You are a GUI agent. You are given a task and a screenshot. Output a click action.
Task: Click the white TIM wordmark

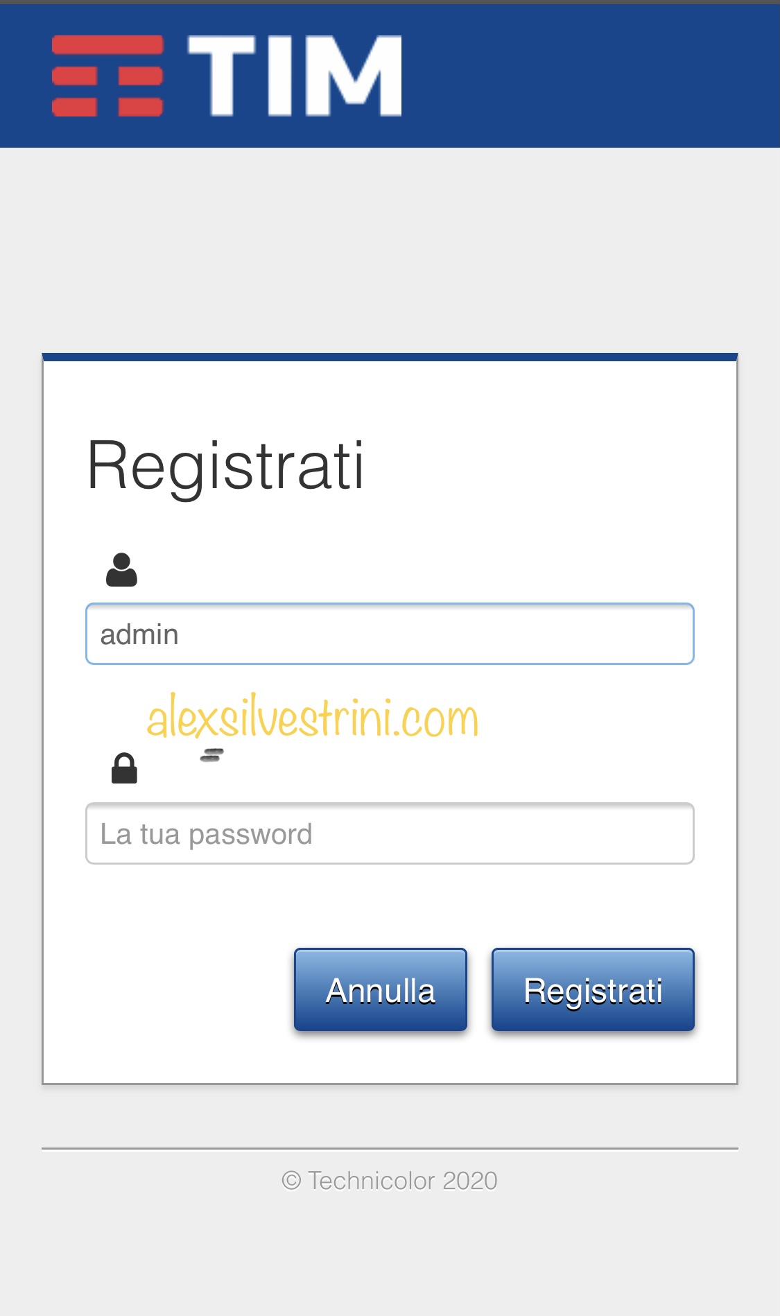coord(295,76)
